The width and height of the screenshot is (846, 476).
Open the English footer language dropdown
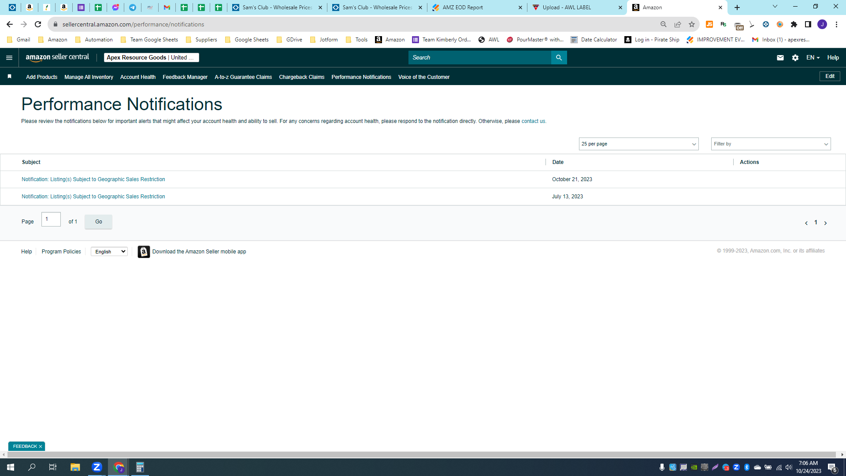click(x=109, y=252)
